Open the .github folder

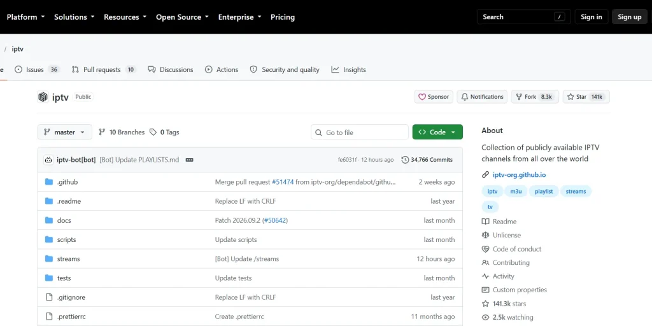[67, 182]
